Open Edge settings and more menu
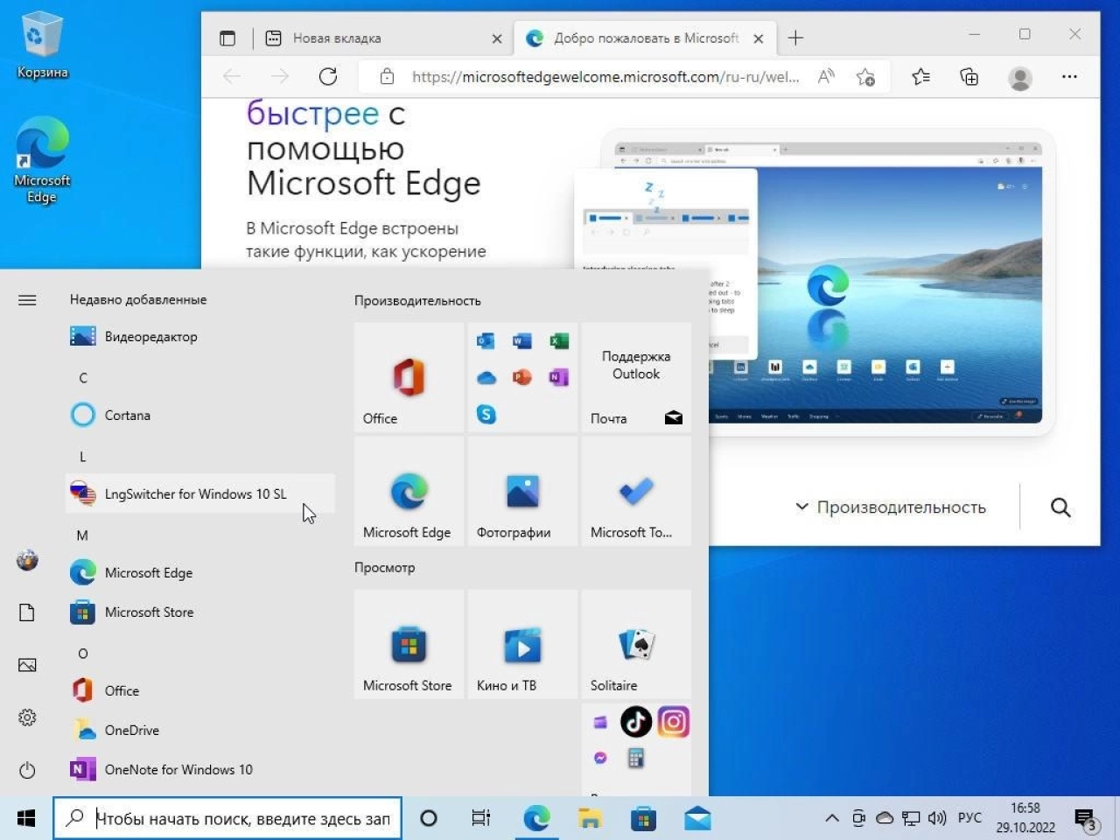The height and width of the screenshot is (840, 1120). pyautogui.click(x=1069, y=77)
